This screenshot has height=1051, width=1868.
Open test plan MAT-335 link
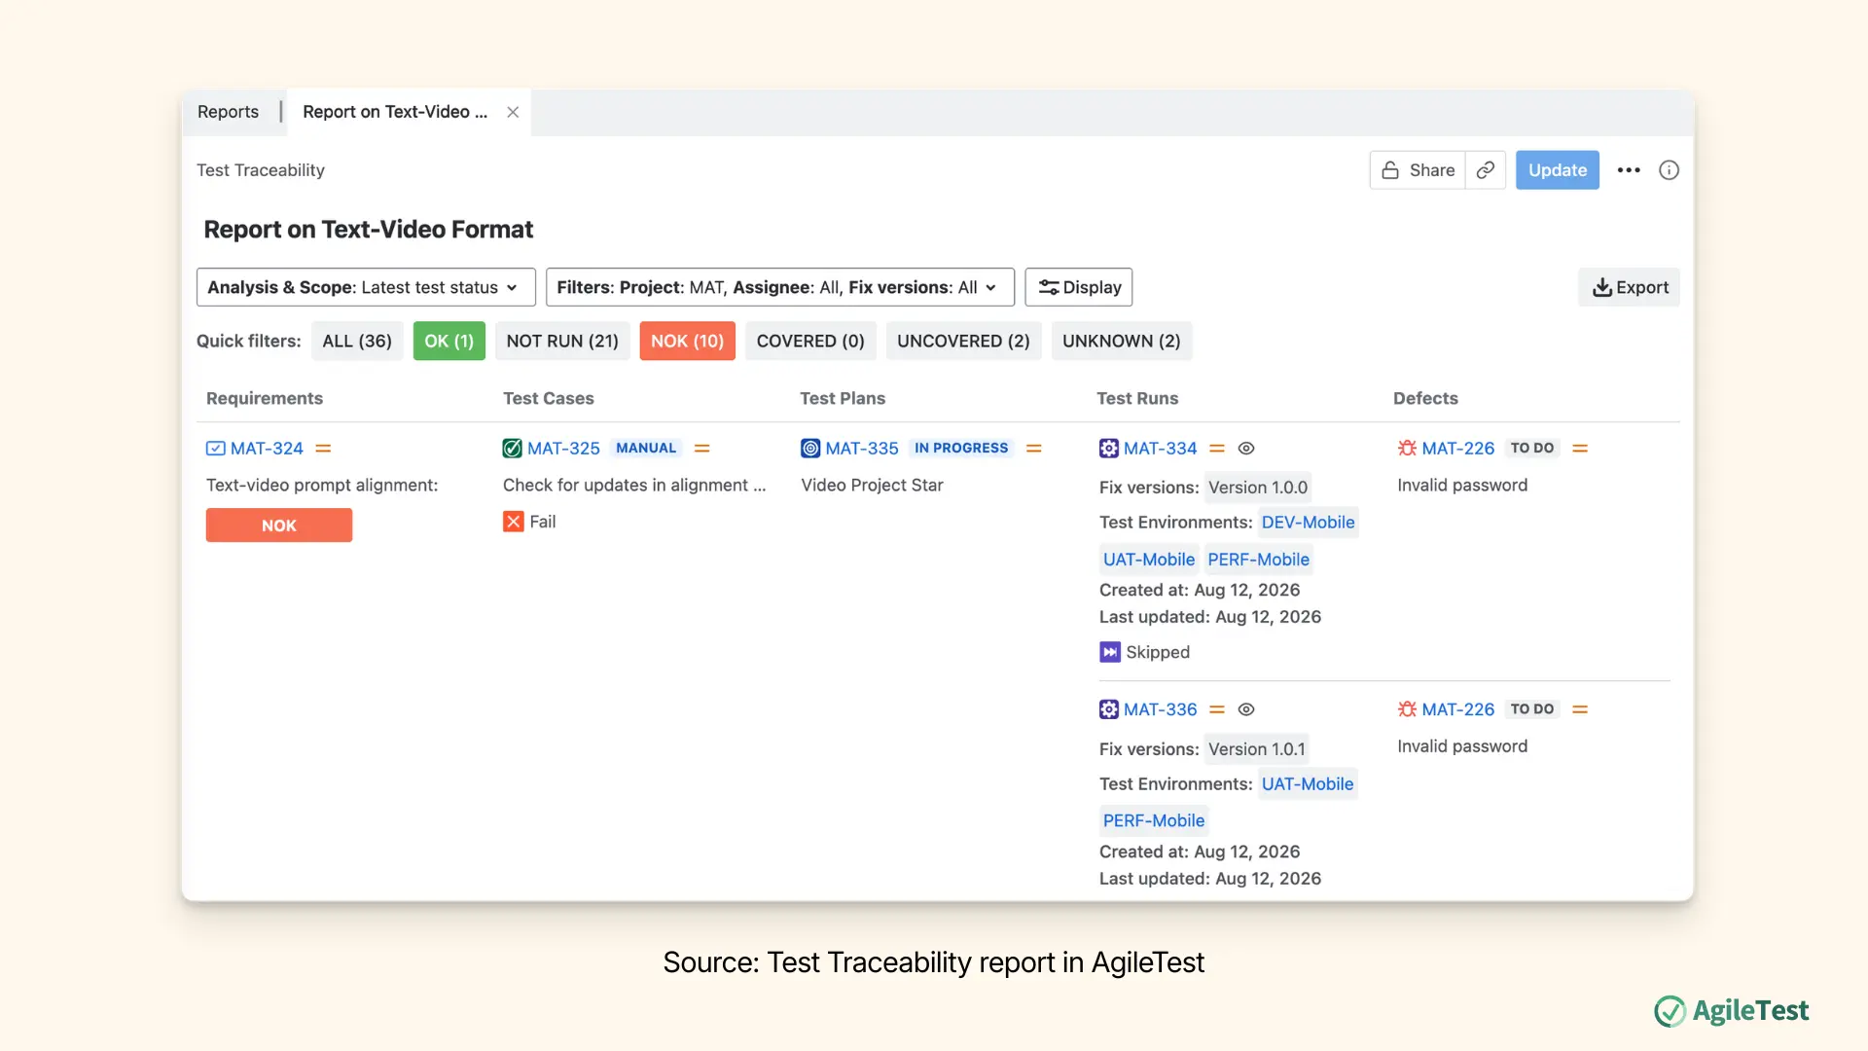pyautogui.click(x=862, y=448)
